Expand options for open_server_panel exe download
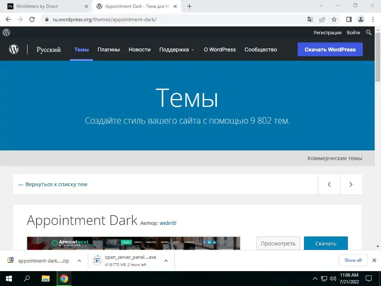 (166, 261)
